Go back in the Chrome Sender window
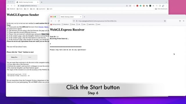 8,6
